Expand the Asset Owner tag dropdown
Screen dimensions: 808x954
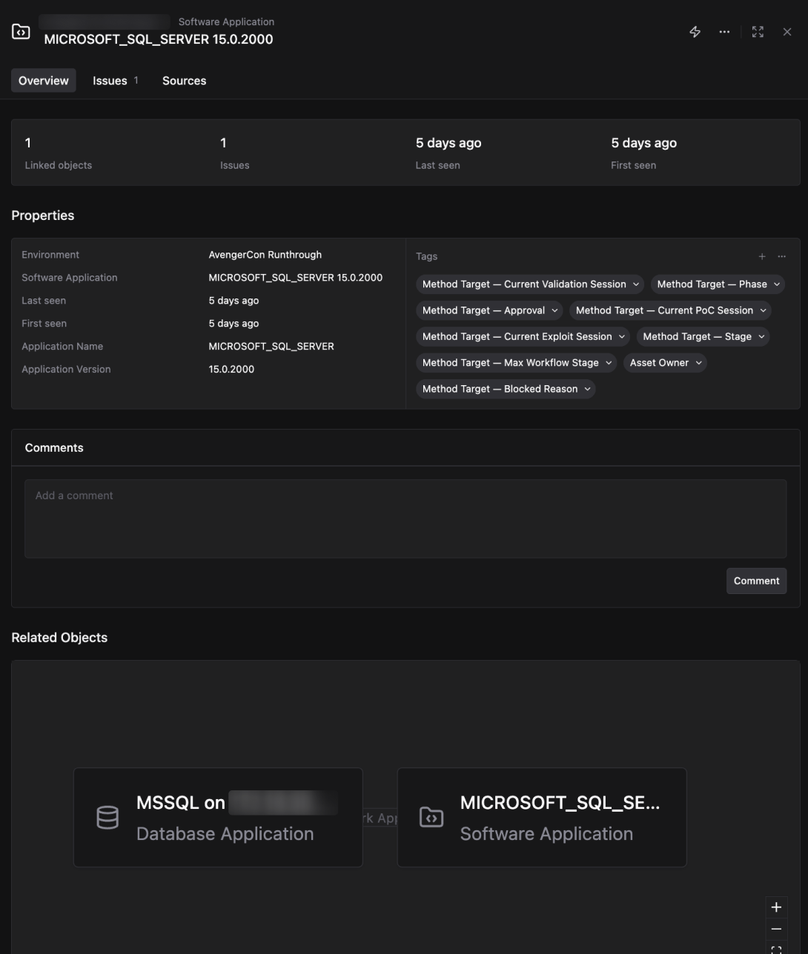[x=665, y=363]
